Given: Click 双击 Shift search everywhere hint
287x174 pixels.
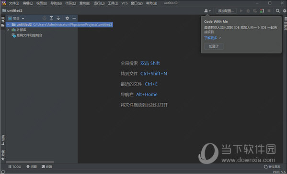Looking at the screenshot, I should [150, 63].
